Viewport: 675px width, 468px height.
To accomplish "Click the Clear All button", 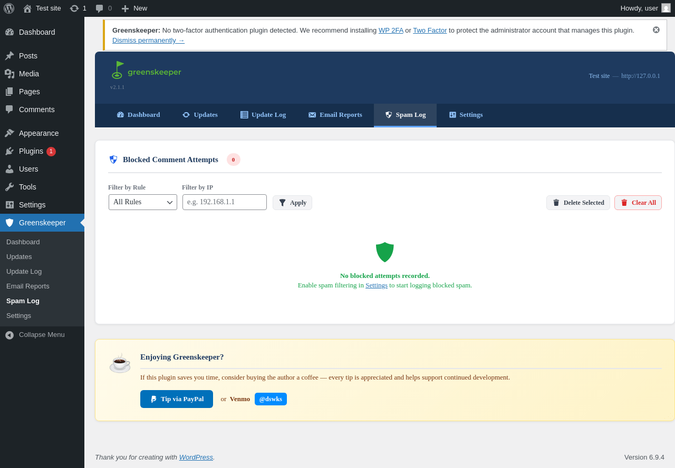I will 638,203.
